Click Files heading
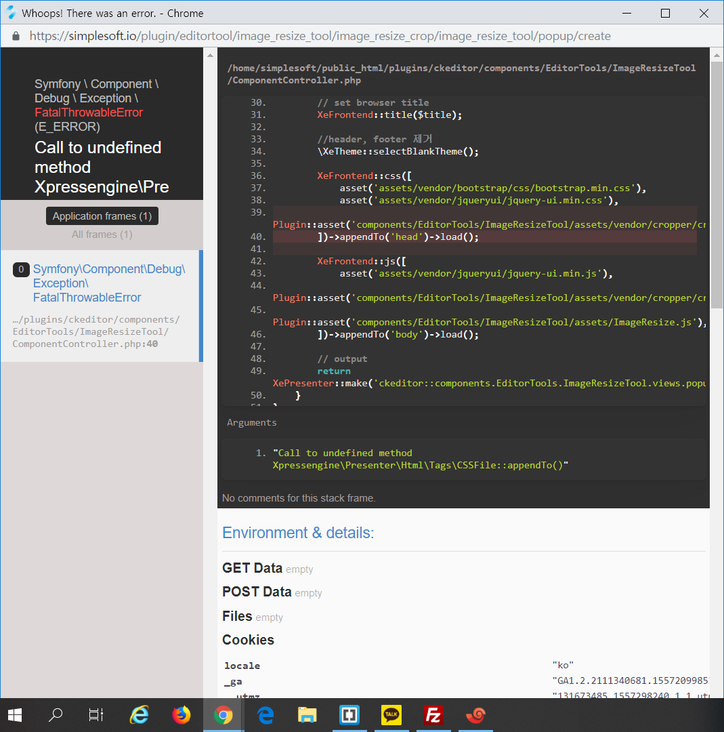Screen dimensions: 724x732 tap(237, 615)
